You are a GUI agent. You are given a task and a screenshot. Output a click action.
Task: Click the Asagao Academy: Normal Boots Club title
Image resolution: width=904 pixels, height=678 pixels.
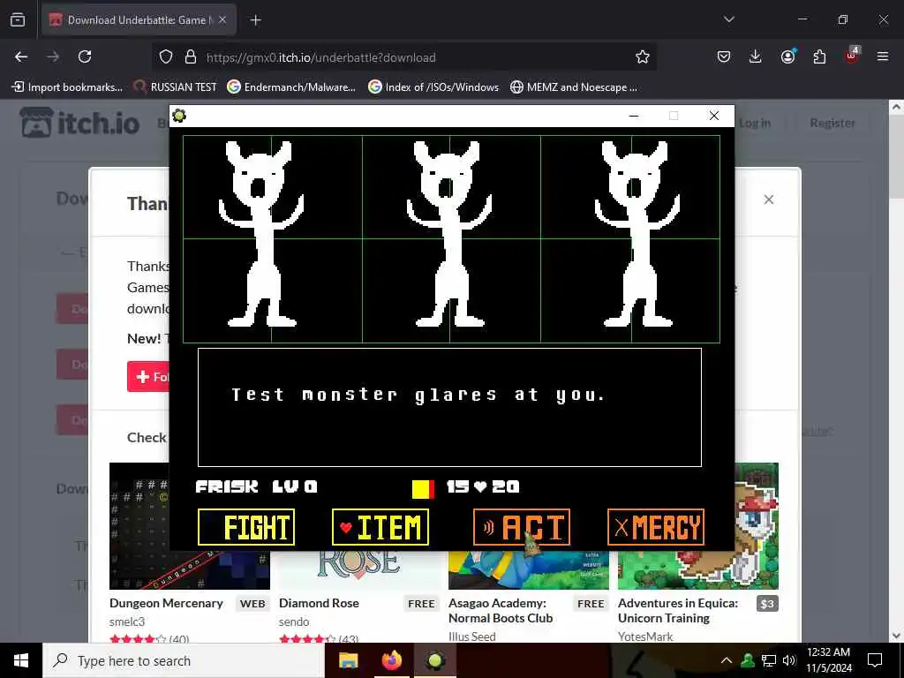[501, 611]
